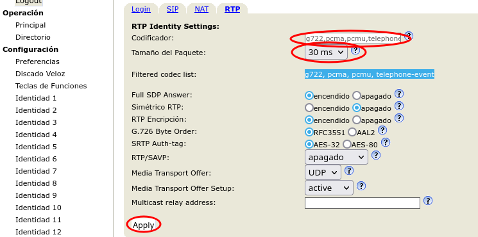Open Tamaño del Paquete 30 ms dropdown
The height and width of the screenshot is (237, 478).
(326, 53)
